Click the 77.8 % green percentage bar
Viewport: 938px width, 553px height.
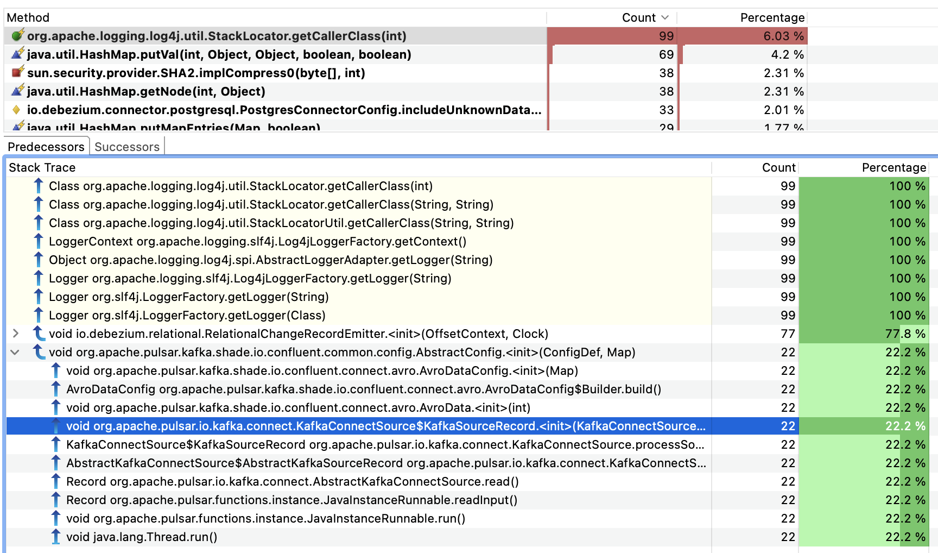(x=864, y=334)
